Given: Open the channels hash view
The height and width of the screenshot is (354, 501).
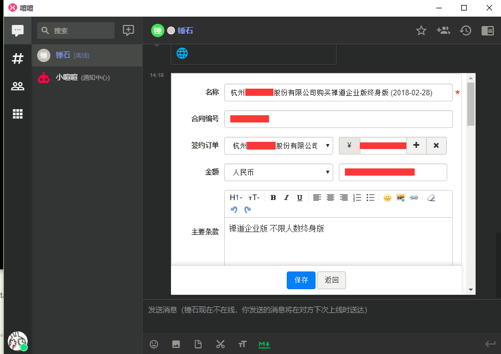Looking at the screenshot, I should [x=18, y=59].
